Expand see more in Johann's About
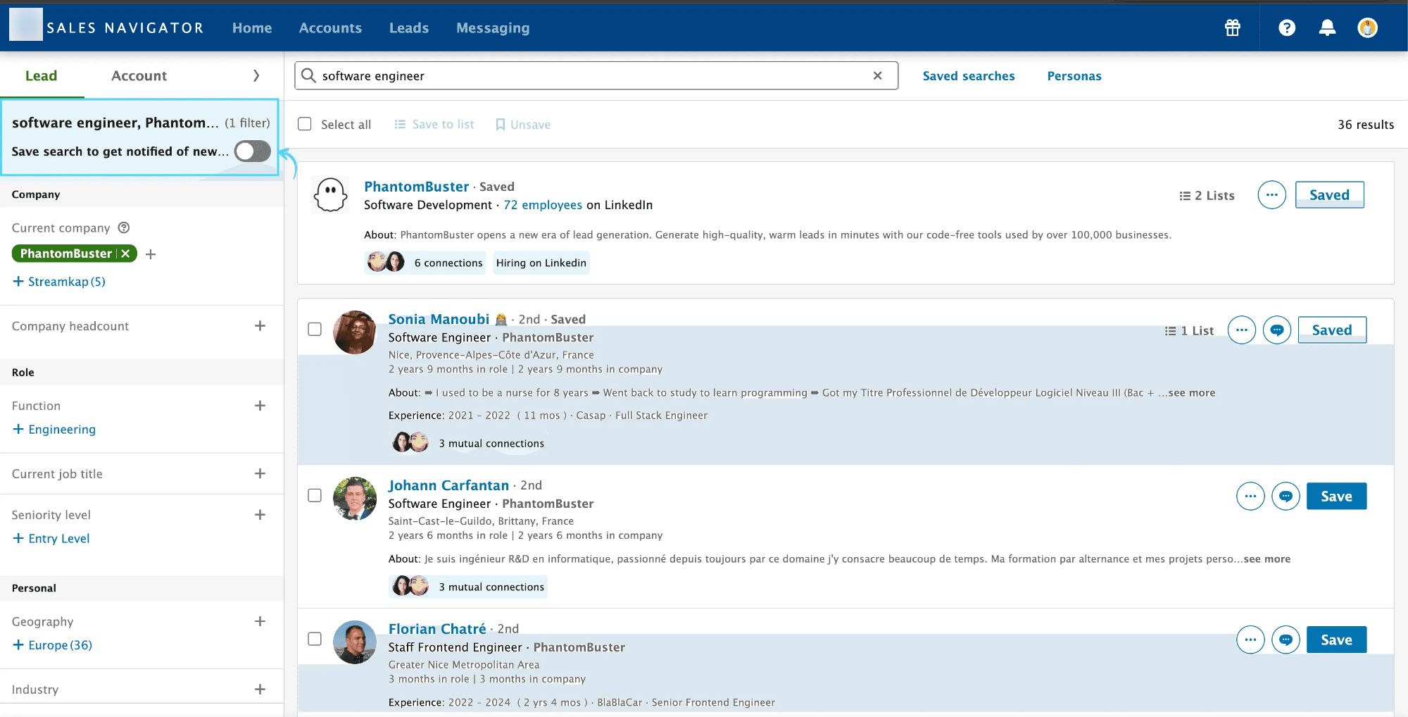This screenshot has width=1408, height=717. tap(1267, 559)
